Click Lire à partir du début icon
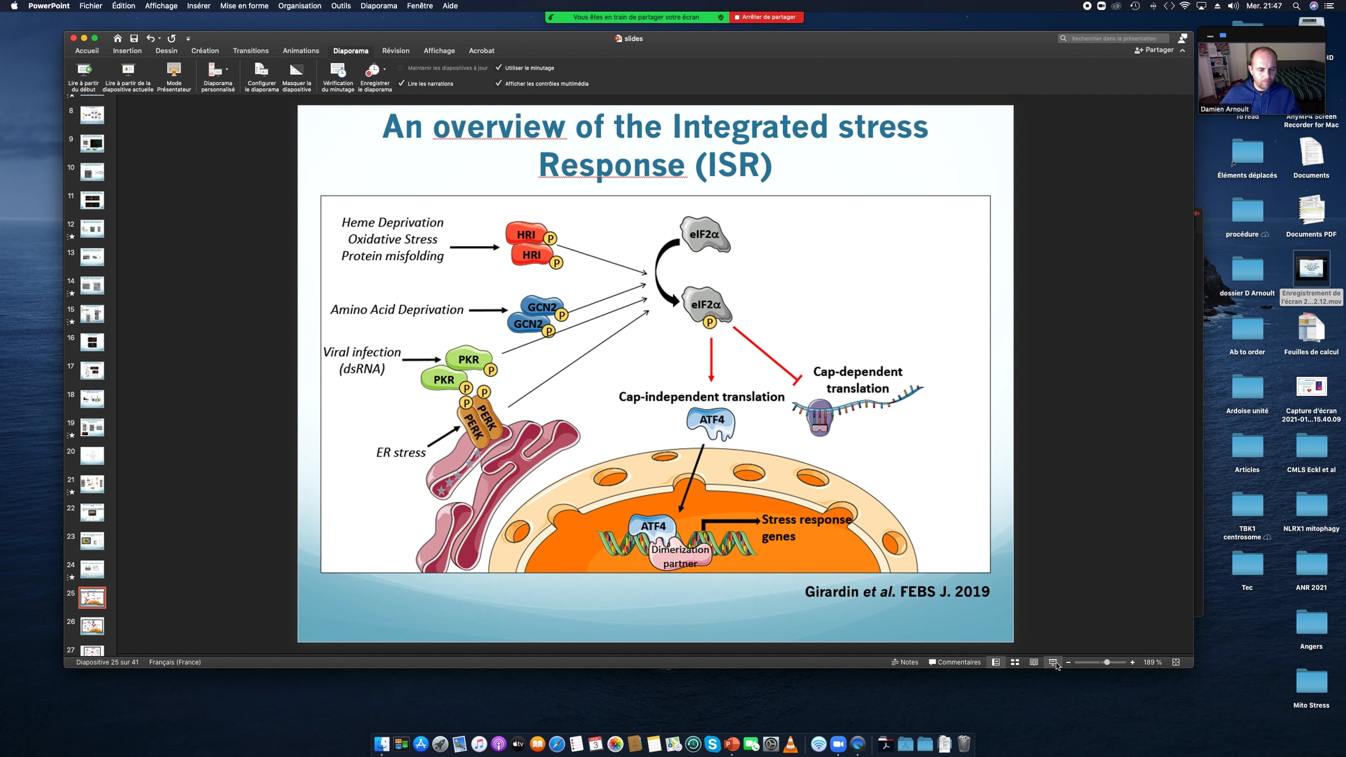The width and height of the screenshot is (1346, 757). (x=84, y=70)
